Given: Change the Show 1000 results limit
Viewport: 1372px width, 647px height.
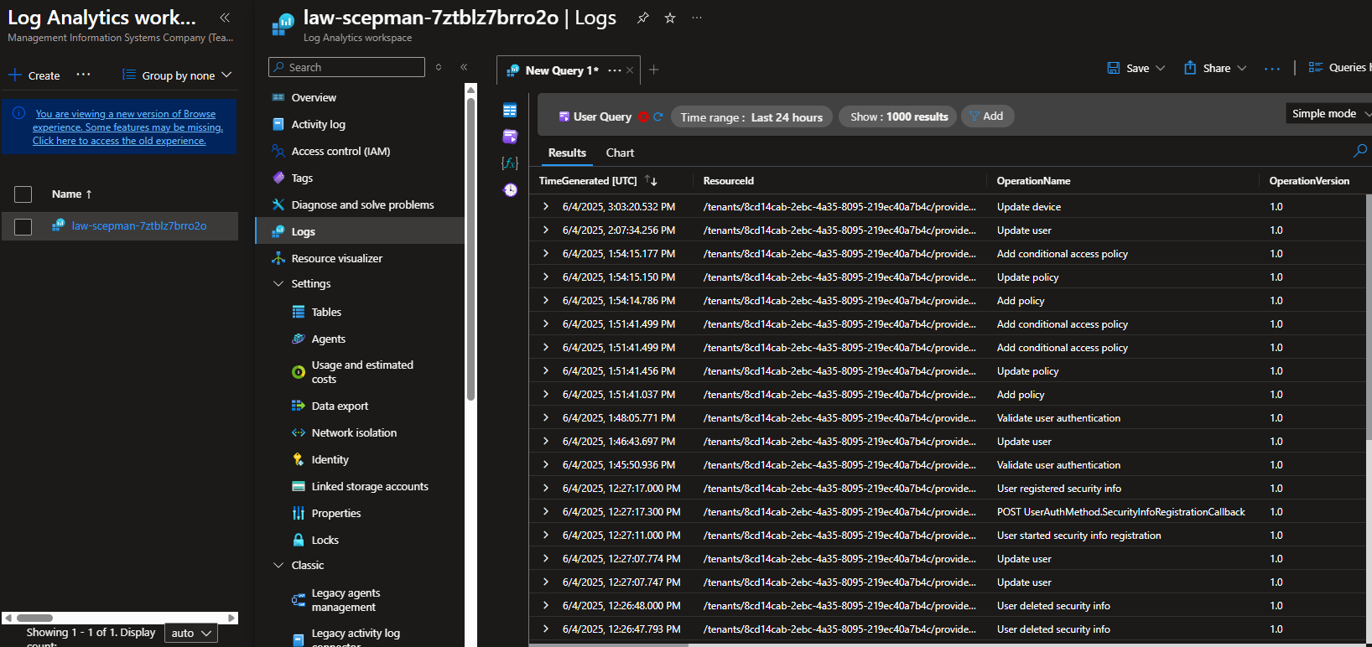Looking at the screenshot, I should click(x=899, y=116).
